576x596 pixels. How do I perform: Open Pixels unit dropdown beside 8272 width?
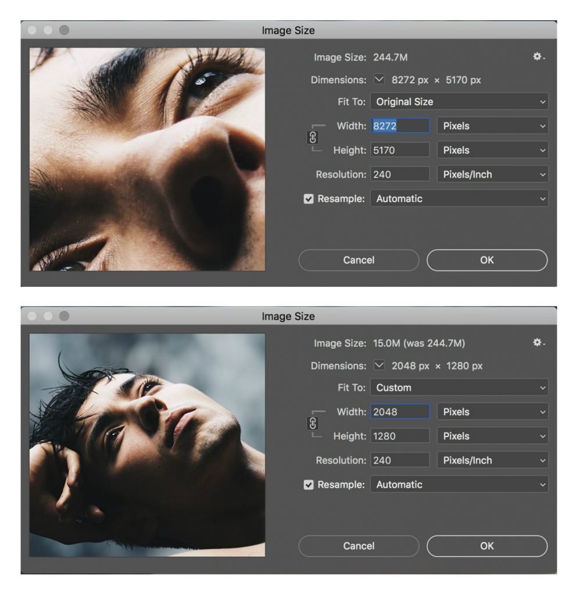492,126
